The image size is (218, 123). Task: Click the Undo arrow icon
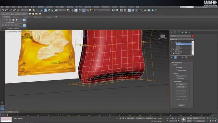tap(3, 10)
